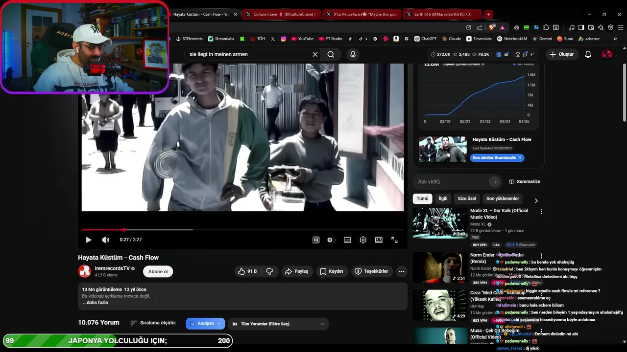Subscribe with the Abone ol button

click(158, 271)
